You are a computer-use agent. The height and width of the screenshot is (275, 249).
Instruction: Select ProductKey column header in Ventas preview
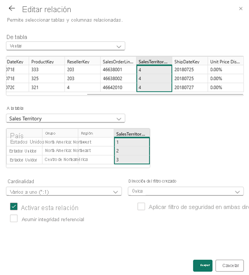click(46, 61)
